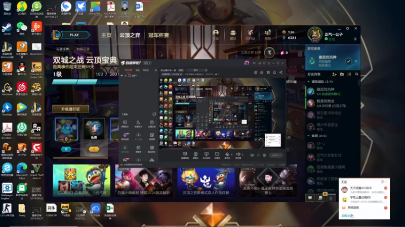Open the Steam desktop icon
The image size is (405, 227).
click(x=7, y=28)
